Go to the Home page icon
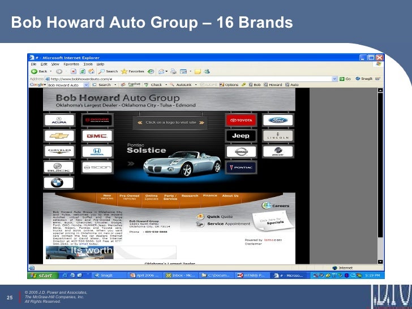 [x=91, y=71]
